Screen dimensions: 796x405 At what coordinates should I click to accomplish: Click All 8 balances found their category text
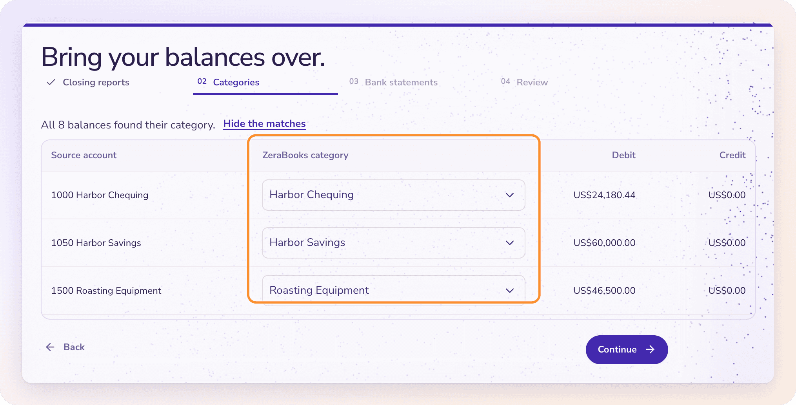pyautogui.click(x=128, y=125)
